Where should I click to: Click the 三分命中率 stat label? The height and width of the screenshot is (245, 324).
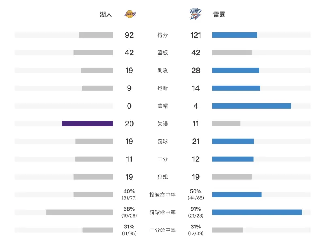162,230
